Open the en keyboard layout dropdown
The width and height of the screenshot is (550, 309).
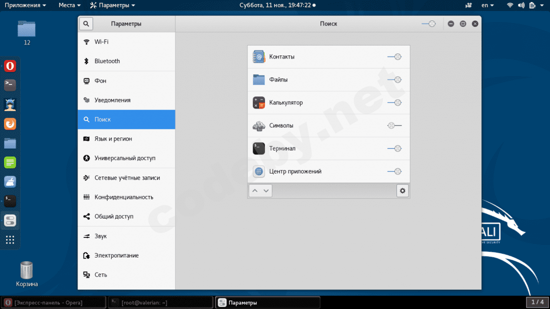[x=487, y=5]
